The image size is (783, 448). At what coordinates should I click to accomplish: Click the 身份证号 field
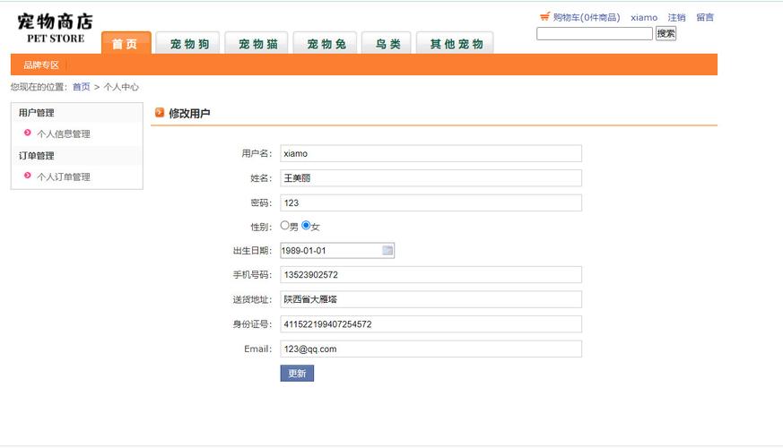click(x=431, y=323)
